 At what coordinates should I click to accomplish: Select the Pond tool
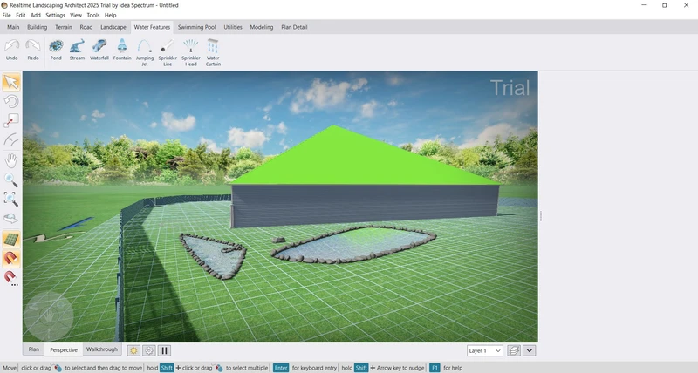click(x=56, y=50)
